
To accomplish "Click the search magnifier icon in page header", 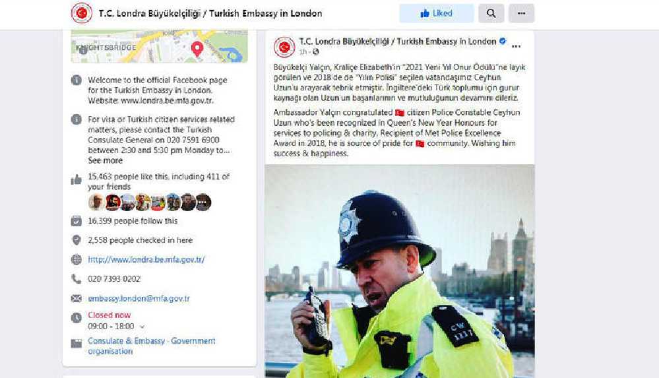I will (x=491, y=13).
